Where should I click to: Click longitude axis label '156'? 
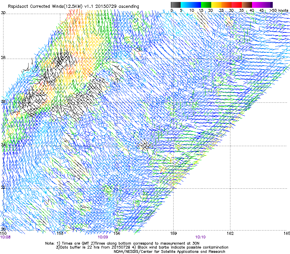tap(117, 233)
